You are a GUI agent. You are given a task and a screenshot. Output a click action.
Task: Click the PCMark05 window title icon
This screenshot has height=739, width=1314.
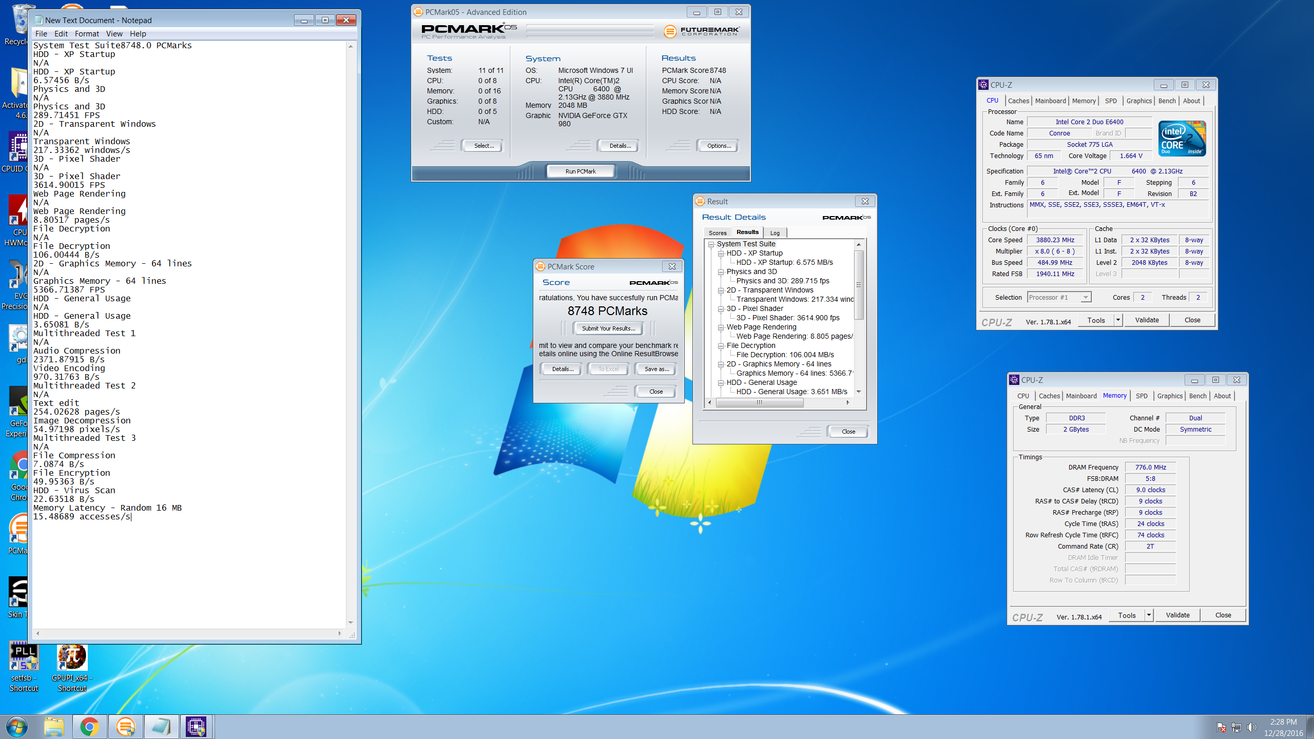[418, 12]
